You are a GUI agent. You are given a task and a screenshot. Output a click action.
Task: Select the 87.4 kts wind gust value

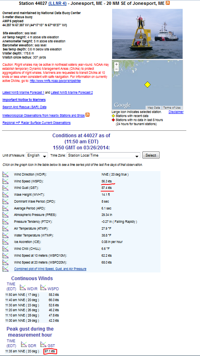[x=106, y=188]
